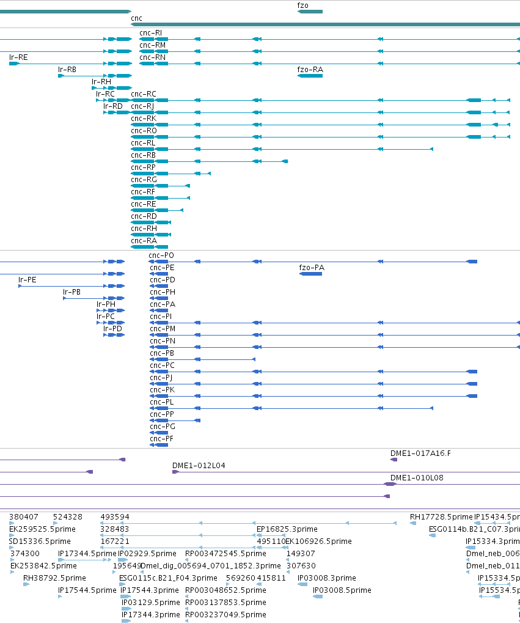Select the lr-RB transcript label
Viewport: 520px width, 624px height.
pyautogui.click(x=67, y=70)
